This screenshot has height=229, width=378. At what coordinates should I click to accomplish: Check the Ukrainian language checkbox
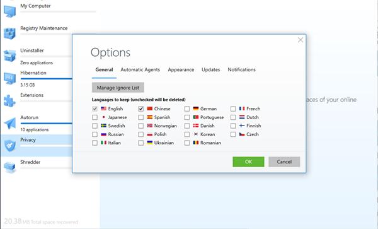pyautogui.click(x=140, y=143)
